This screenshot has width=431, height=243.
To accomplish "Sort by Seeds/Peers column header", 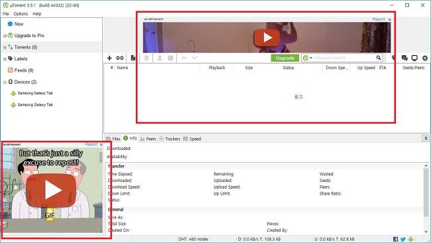I will pyautogui.click(x=413, y=68).
